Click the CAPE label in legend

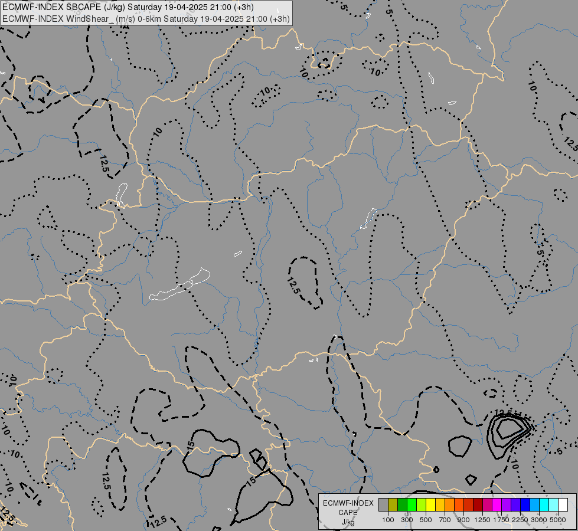[348, 513]
